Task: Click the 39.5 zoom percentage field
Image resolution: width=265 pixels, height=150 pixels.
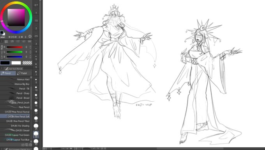Action: (45, 149)
